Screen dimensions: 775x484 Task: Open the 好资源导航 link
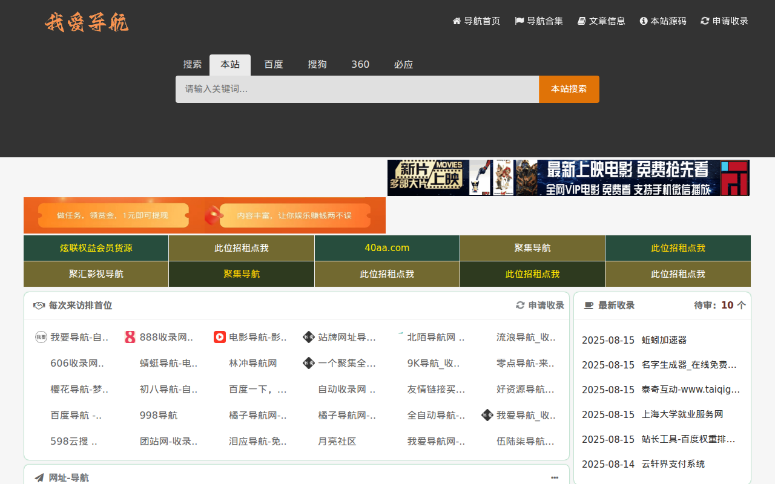(526, 389)
